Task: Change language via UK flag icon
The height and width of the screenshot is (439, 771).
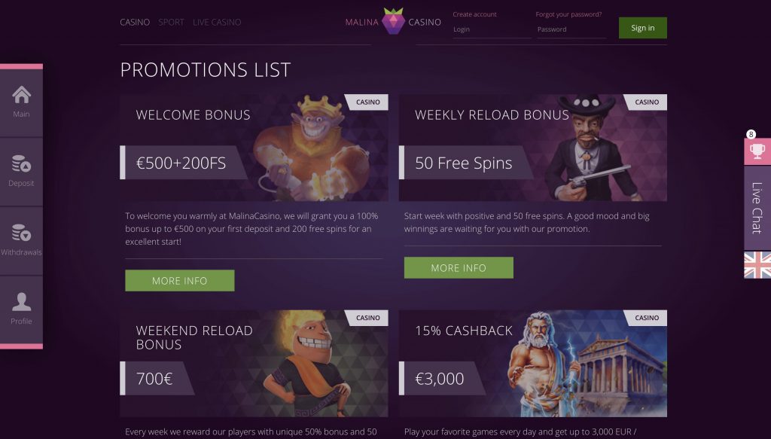Action: coord(757,265)
